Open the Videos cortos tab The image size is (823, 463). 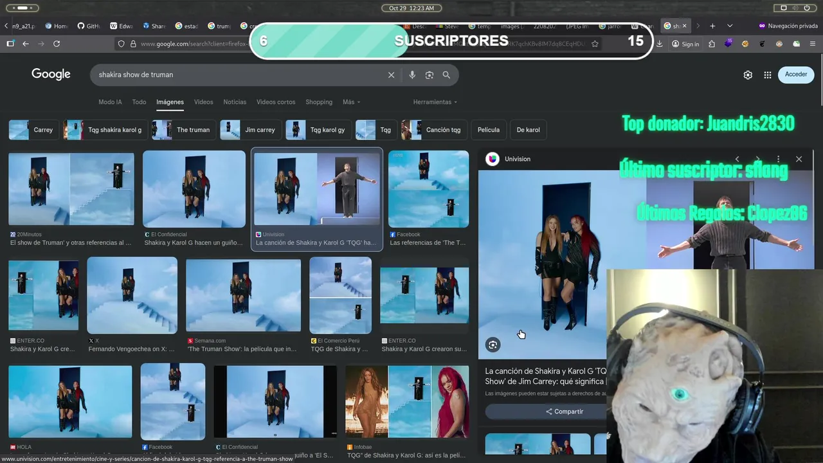pos(276,102)
